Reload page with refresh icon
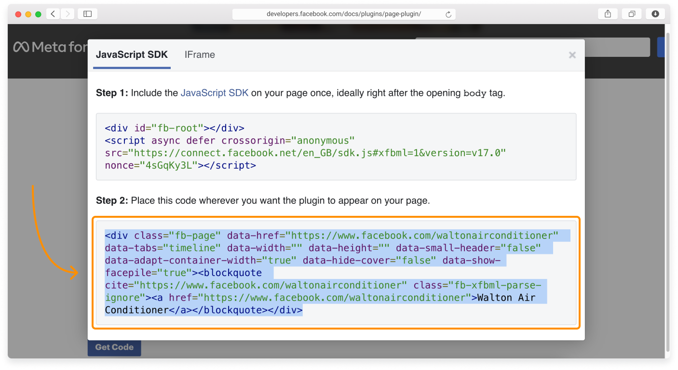The image size is (678, 370). point(448,14)
